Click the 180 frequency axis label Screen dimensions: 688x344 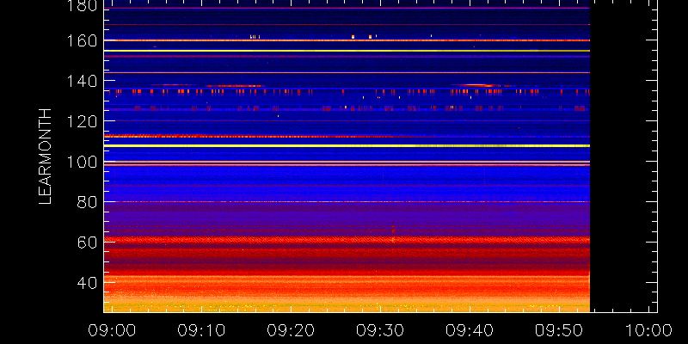(83, 6)
